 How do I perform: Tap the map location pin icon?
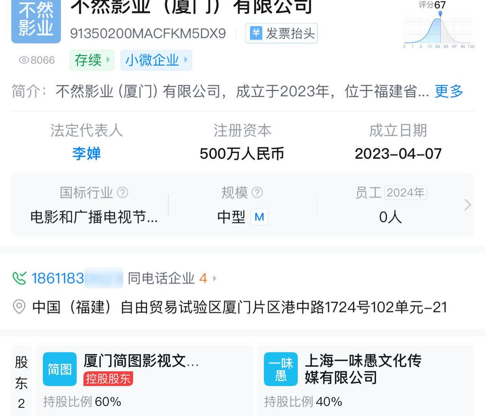click(19, 307)
